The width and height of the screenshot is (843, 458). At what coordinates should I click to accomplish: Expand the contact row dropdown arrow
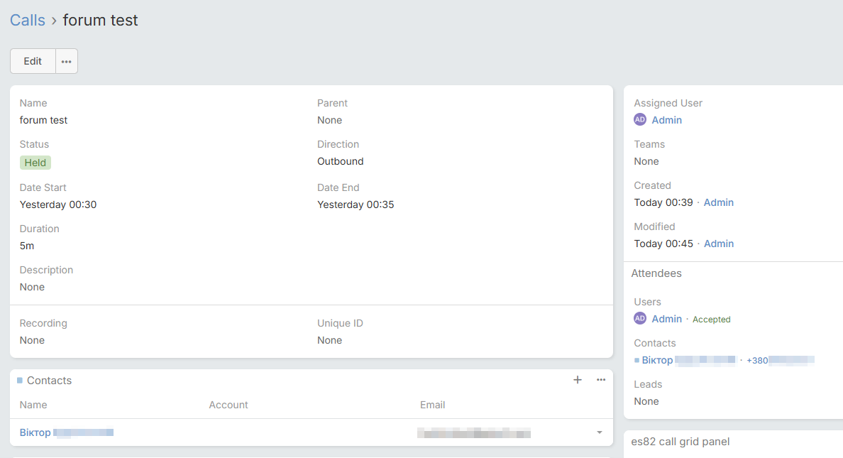click(x=600, y=432)
